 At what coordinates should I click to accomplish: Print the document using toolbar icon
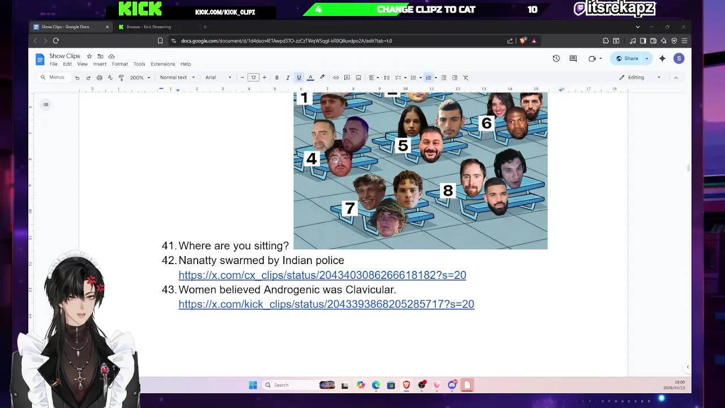[99, 78]
